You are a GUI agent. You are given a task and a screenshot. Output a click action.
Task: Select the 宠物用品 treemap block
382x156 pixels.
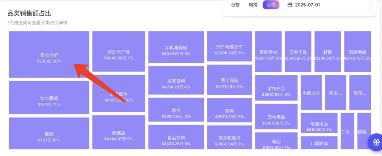(276, 116)
